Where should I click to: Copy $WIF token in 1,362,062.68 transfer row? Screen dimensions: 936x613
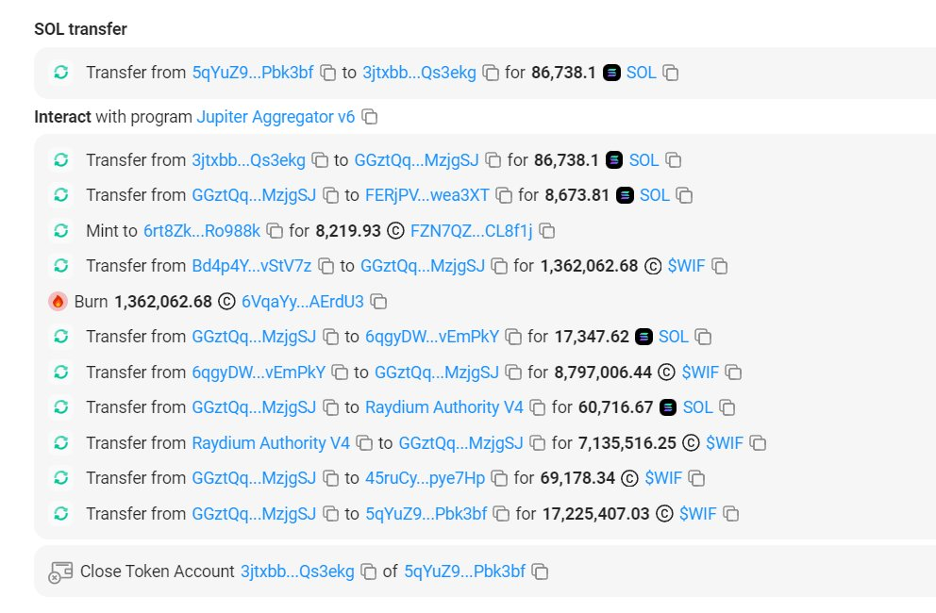tap(719, 266)
